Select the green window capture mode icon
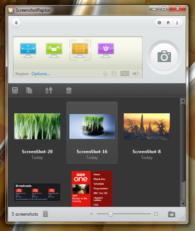 click(54, 50)
